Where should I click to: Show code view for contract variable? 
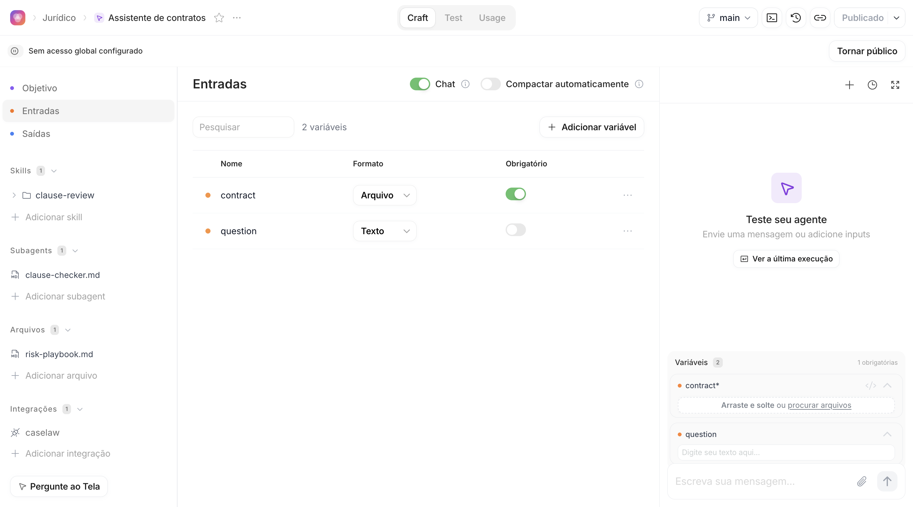[x=871, y=385]
